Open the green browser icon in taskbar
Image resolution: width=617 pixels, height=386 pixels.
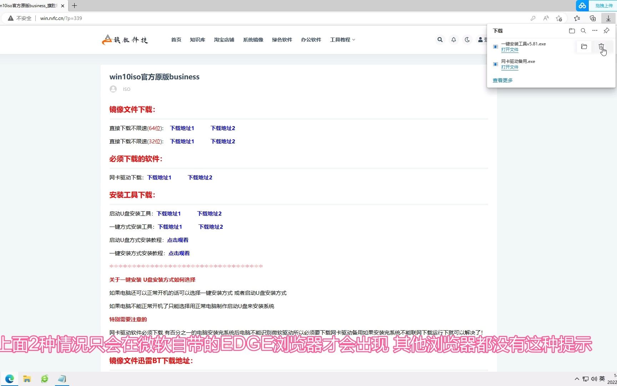pyautogui.click(x=45, y=379)
